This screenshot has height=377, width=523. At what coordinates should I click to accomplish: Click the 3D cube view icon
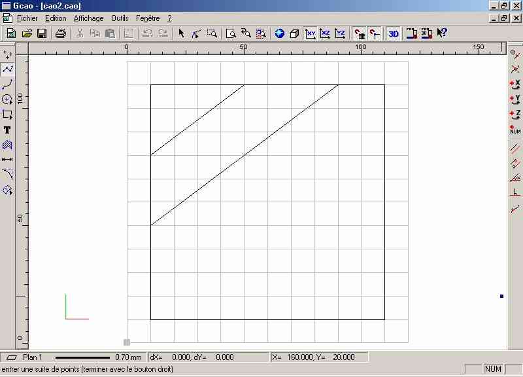tap(294, 33)
